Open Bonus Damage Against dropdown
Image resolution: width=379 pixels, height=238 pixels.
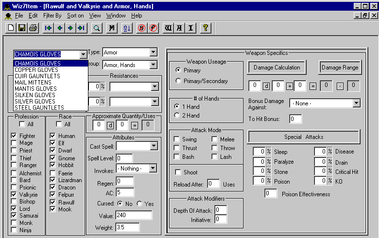coord(356,103)
